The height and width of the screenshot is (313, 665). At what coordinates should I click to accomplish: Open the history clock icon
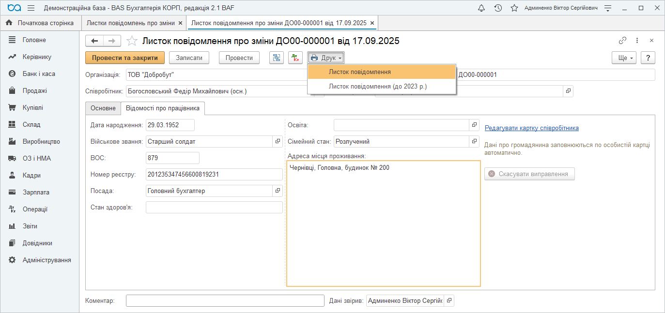point(498,8)
